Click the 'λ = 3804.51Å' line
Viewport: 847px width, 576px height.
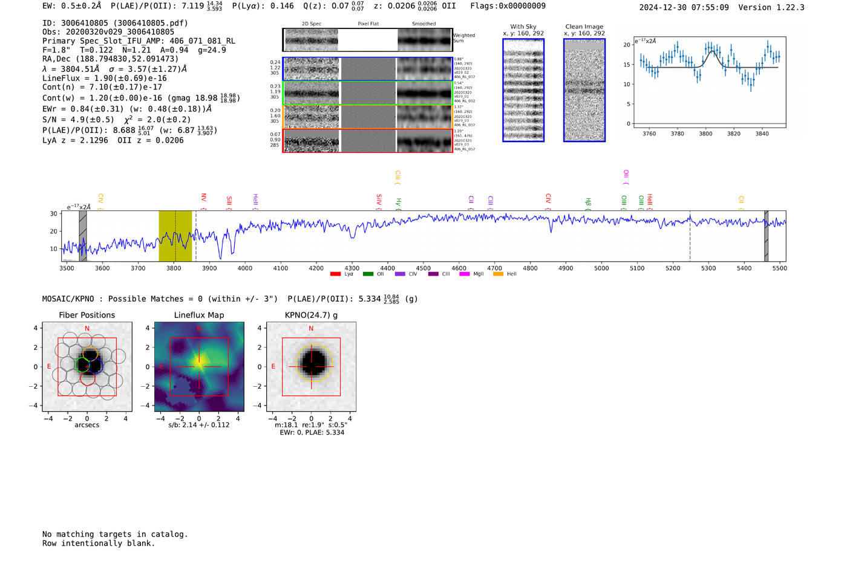pos(114,69)
